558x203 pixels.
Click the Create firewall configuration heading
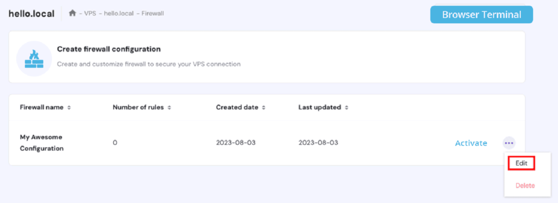coord(109,49)
